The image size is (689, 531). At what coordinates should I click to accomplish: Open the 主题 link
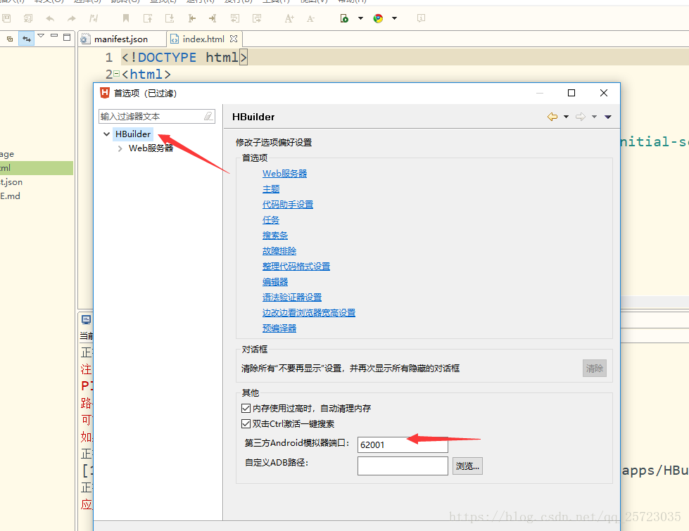click(x=271, y=189)
